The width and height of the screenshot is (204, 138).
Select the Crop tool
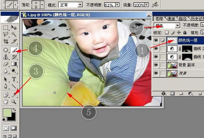[6, 41]
